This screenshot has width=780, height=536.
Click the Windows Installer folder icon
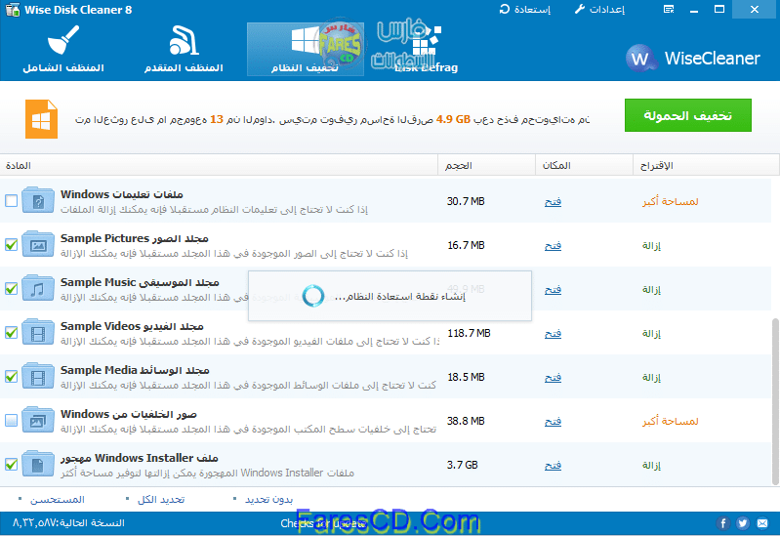(x=38, y=464)
